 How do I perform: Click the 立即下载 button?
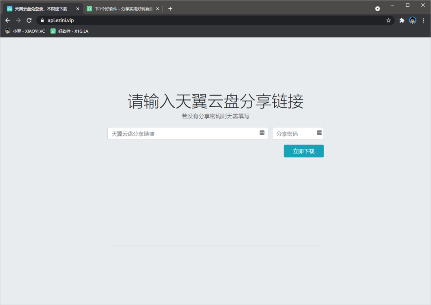303,151
